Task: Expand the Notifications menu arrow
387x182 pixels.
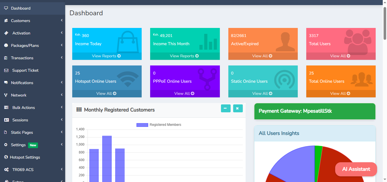Action: (x=61, y=82)
